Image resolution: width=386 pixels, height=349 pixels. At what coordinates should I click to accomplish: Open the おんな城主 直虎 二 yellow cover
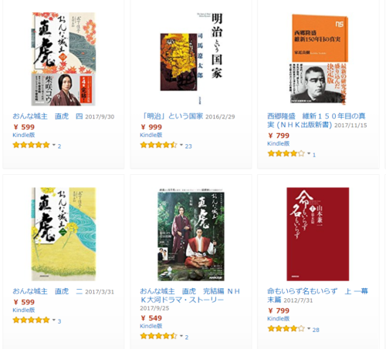coord(63,234)
